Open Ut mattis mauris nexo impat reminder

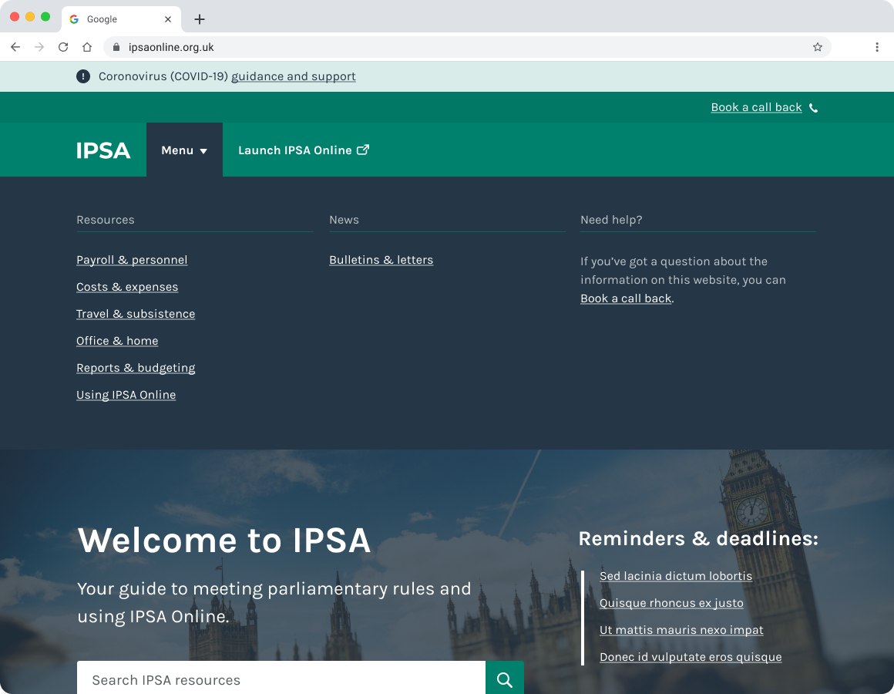(x=681, y=630)
